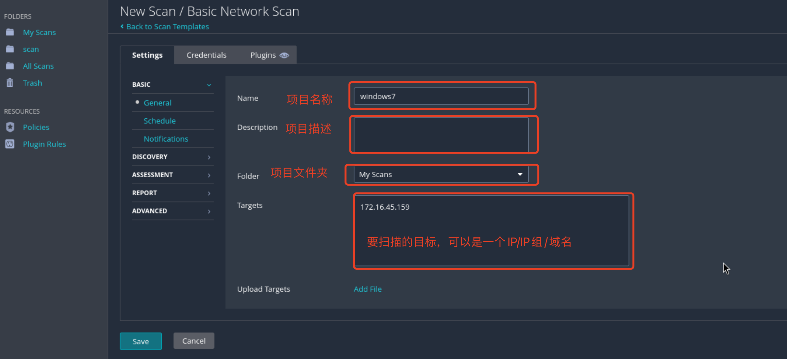
Task: Click the eye icon on Plugins tab
Action: (x=284, y=55)
